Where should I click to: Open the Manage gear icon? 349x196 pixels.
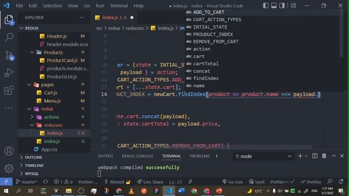(9, 168)
